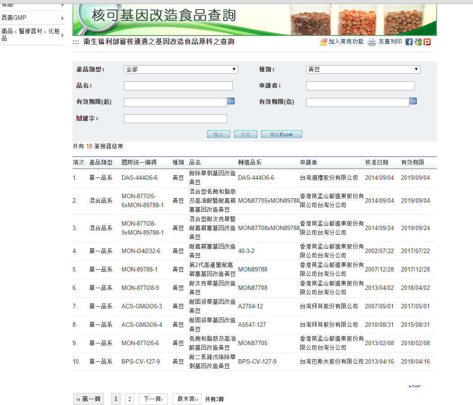This screenshot has height=405, width=473.
Task: Click the 搜尋 search button
Action: 219,134
